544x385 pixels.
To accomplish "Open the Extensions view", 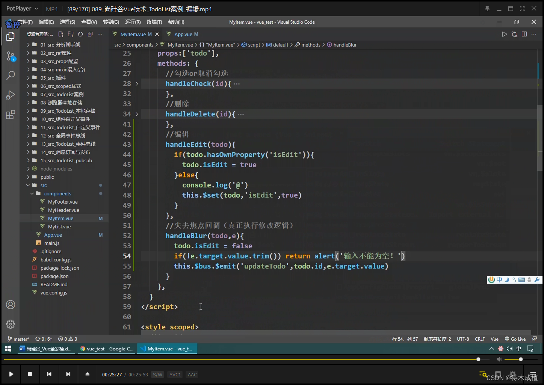I will 11,115.
